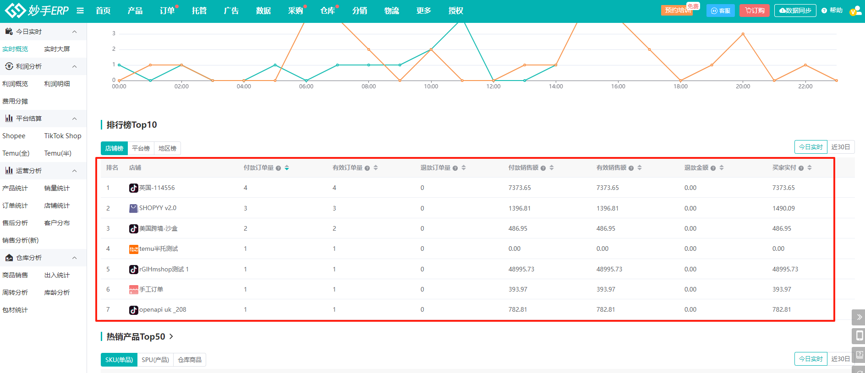Click the TikTok icon beside rGIHmshop测试 1
Viewport: 865px width, 373px height.
point(133,269)
